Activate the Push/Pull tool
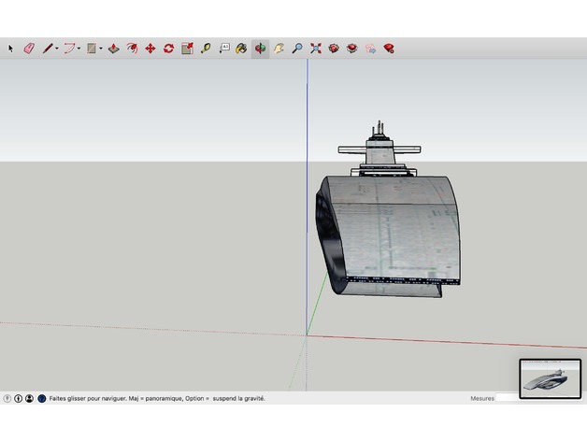 click(113, 48)
